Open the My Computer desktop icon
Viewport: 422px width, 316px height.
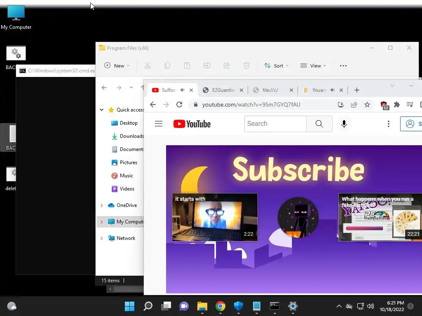16,17
